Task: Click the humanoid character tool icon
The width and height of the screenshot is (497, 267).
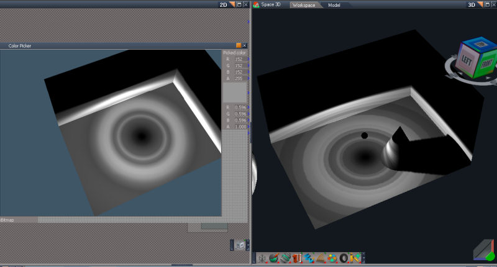Action: pos(262,258)
